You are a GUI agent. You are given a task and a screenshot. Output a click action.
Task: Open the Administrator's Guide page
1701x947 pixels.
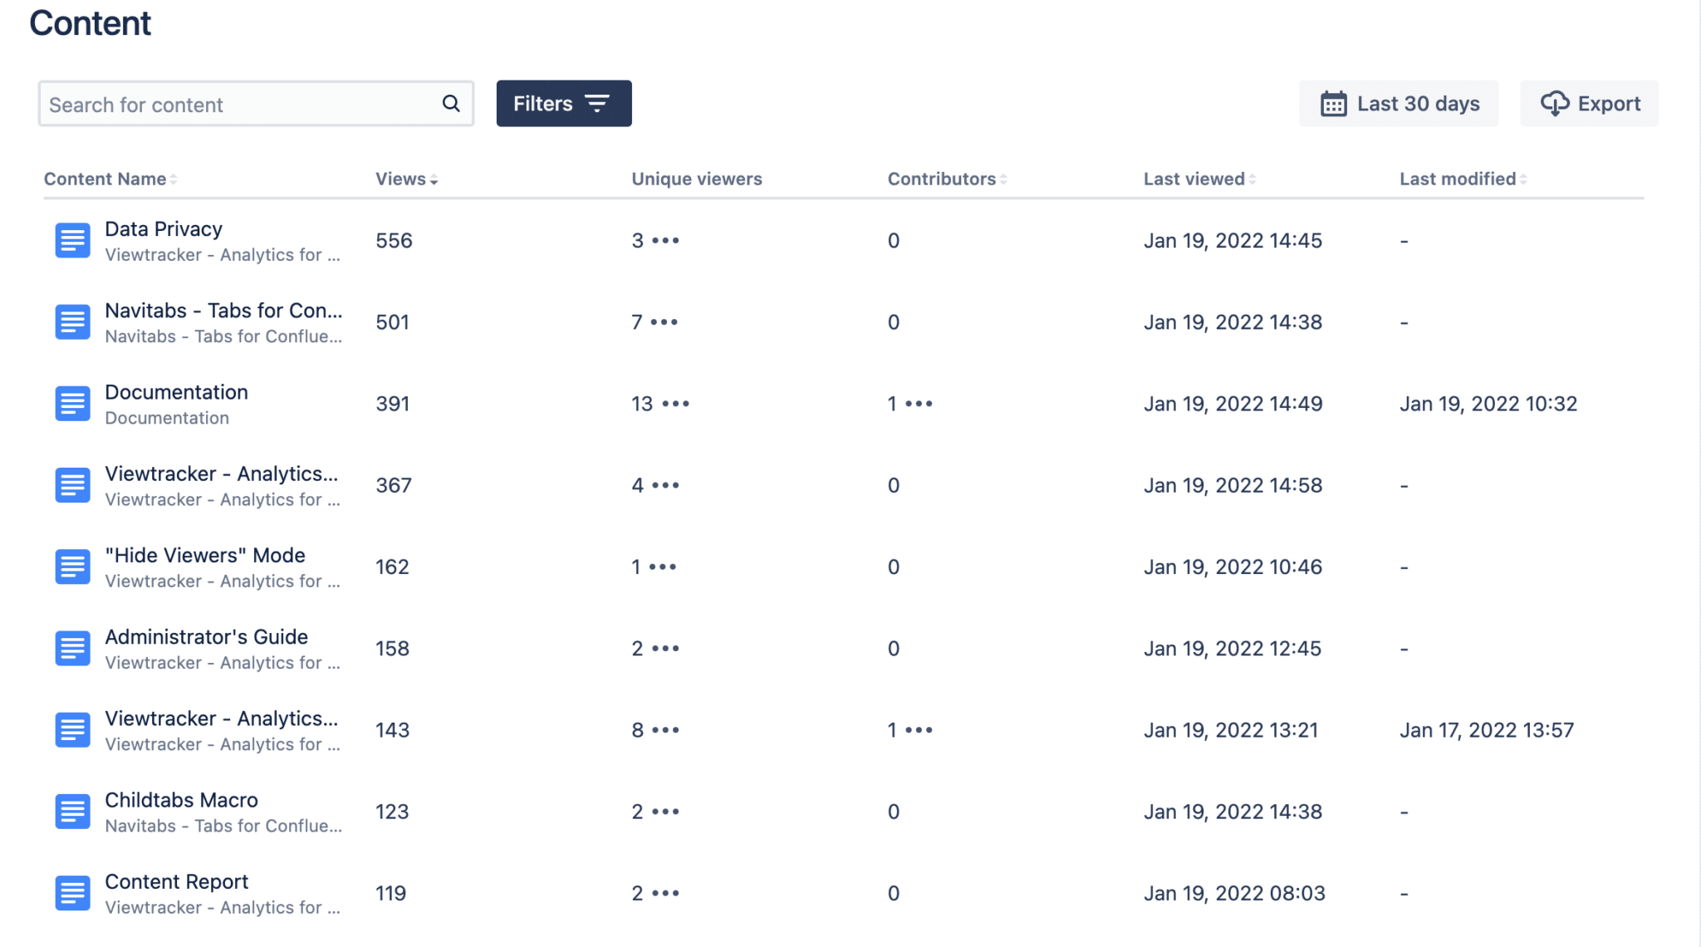pos(206,636)
